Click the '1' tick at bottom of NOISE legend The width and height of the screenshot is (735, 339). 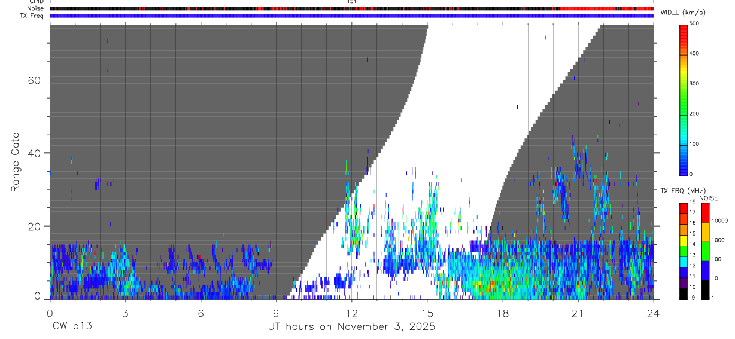714,297
